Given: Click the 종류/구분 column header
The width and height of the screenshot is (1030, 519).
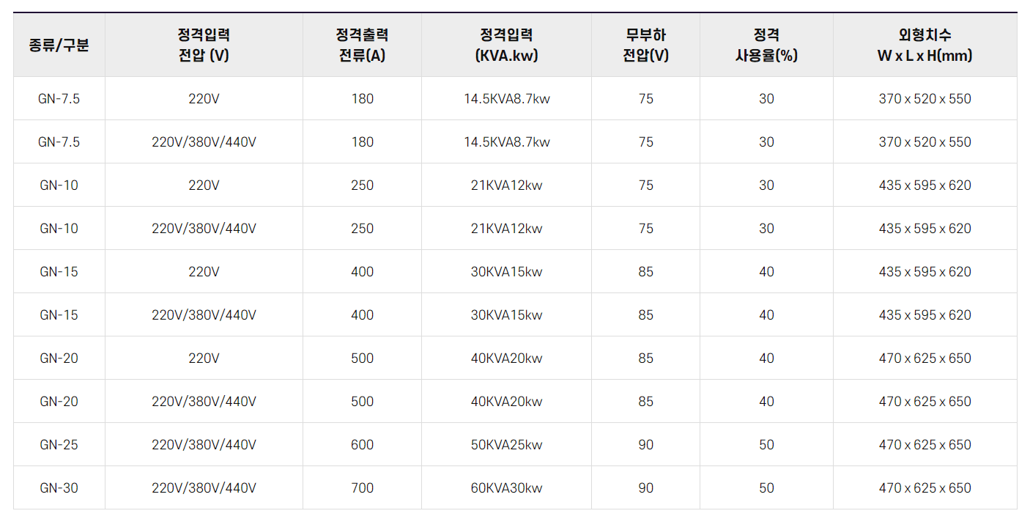Looking at the screenshot, I should (59, 45).
